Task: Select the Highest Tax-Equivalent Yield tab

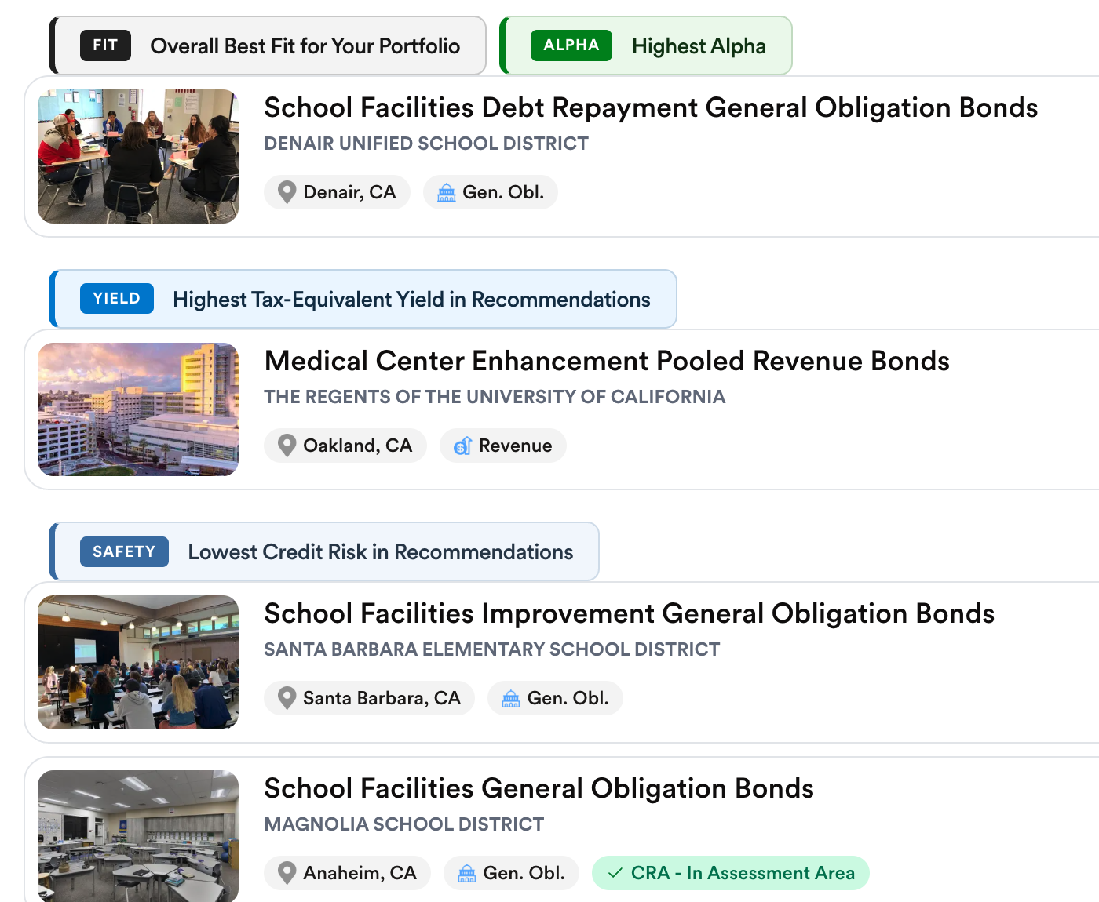Action: tap(364, 300)
